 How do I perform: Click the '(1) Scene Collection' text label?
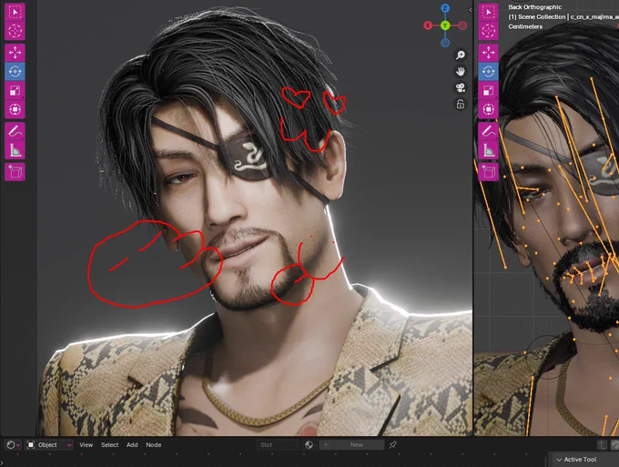pyautogui.click(x=537, y=17)
